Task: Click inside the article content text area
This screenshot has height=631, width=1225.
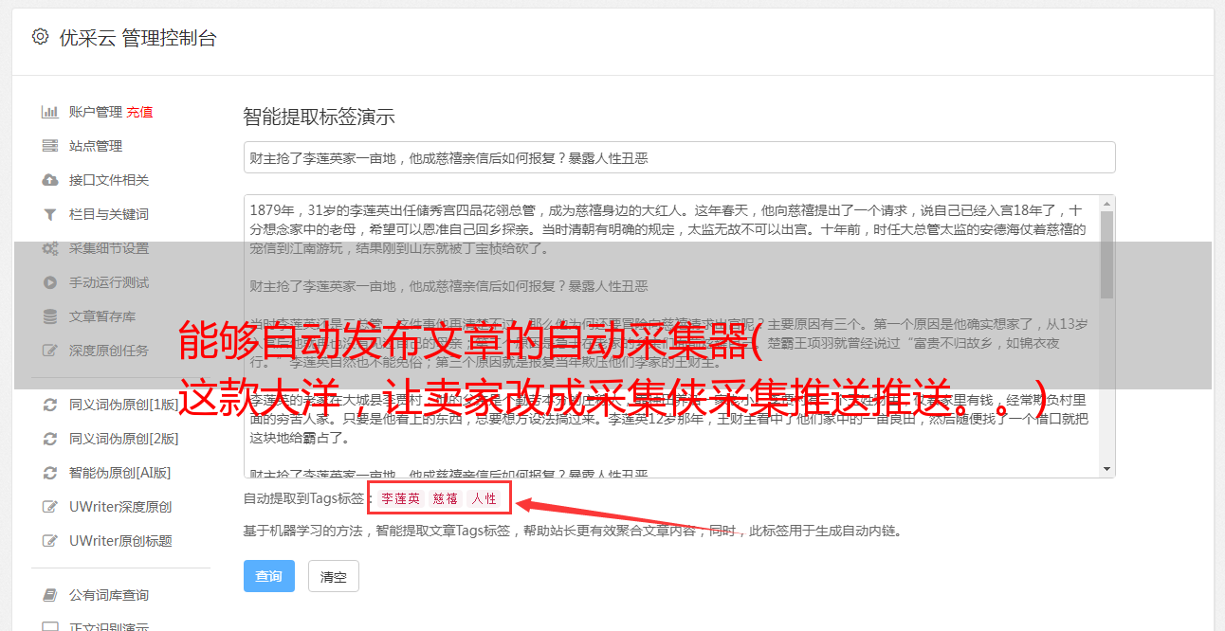Action: click(x=671, y=336)
